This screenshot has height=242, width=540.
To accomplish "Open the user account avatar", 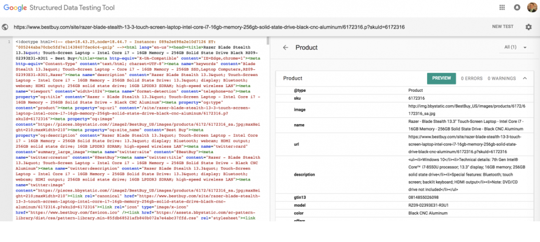I will pyautogui.click(x=532, y=7).
